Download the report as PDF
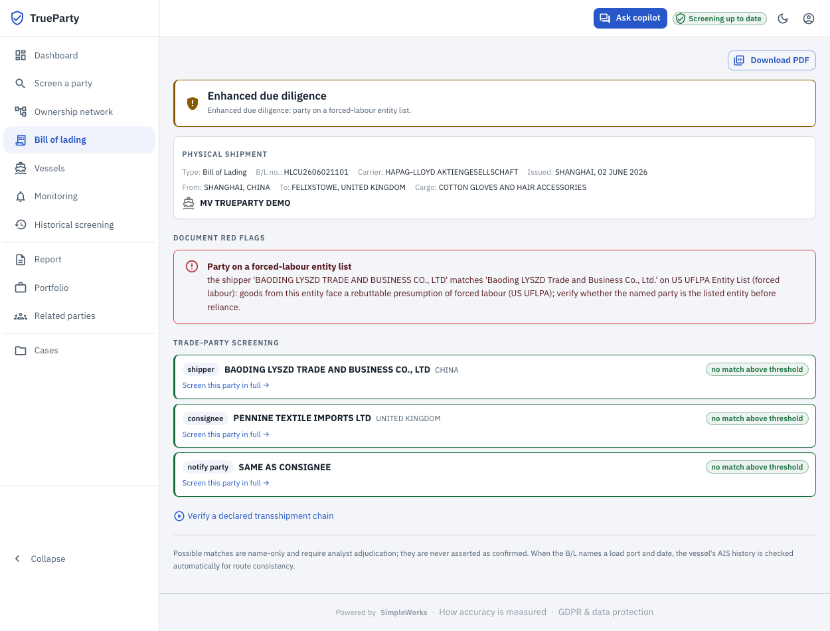Screen dimensions: 830x631 tap(772, 60)
